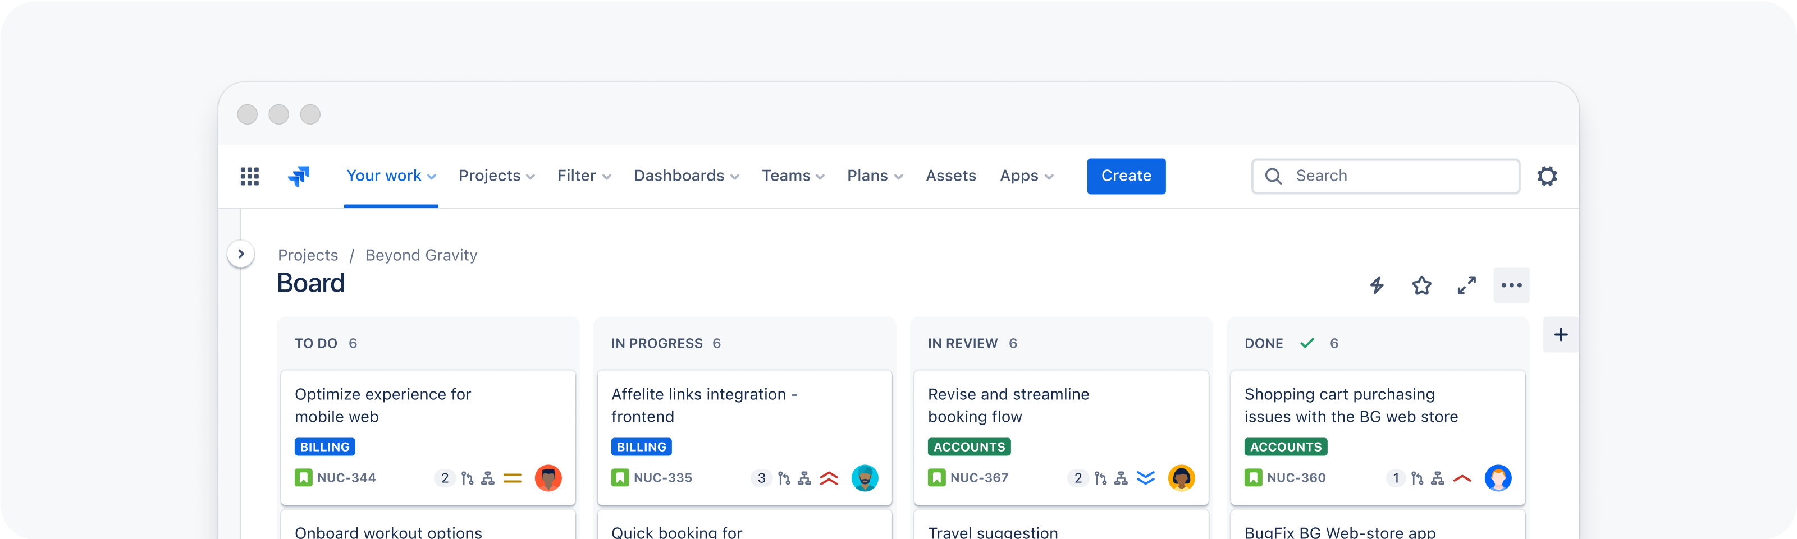Image resolution: width=1797 pixels, height=539 pixels.
Task: Click ACCOUNTS label on NUC-367 card
Action: 969,447
